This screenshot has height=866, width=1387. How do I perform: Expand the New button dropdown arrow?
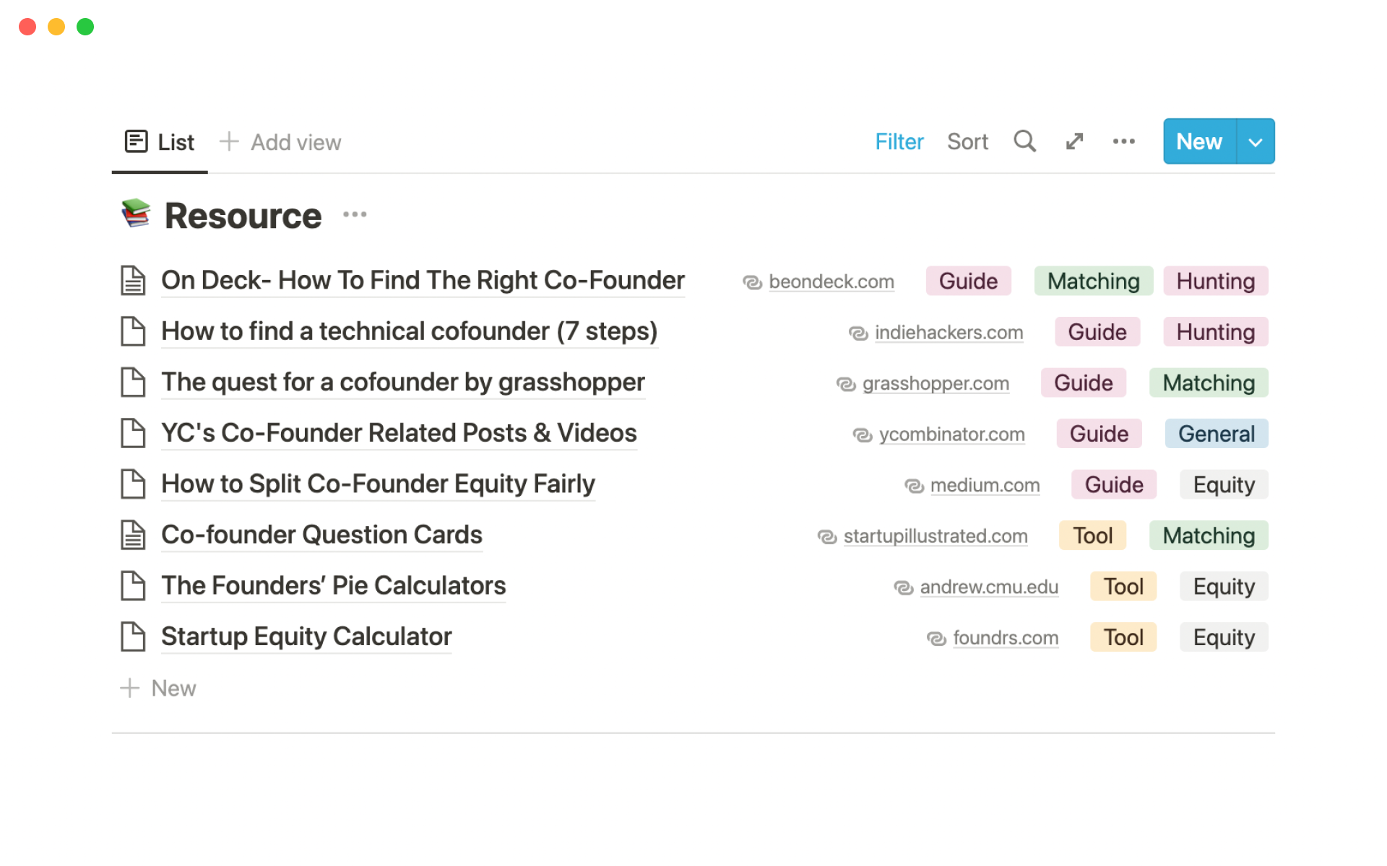click(x=1256, y=142)
